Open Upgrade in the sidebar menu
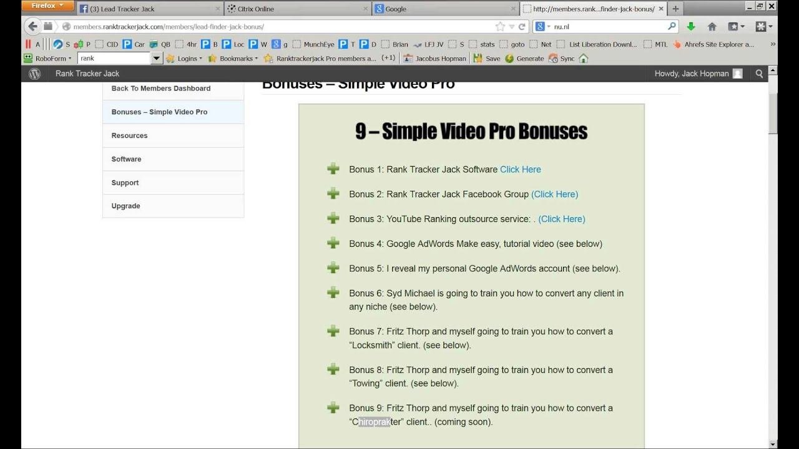 [x=173, y=206]
